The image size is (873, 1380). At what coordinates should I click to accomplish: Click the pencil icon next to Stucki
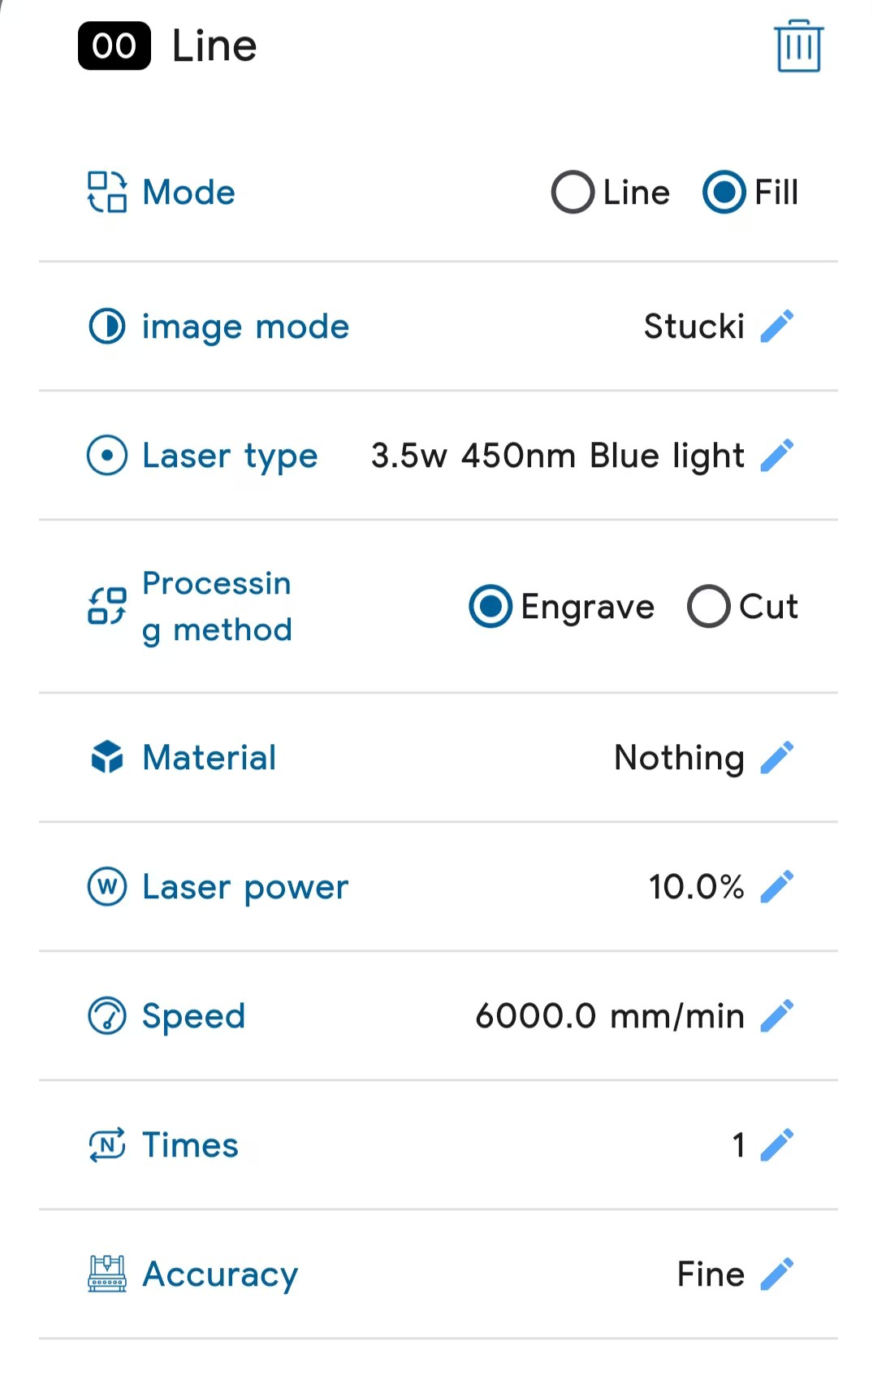pos(777,327)
